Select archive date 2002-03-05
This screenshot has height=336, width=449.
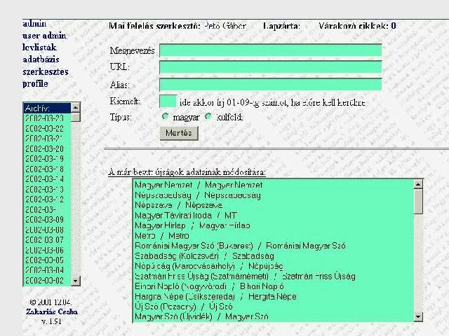coord(47,260)
